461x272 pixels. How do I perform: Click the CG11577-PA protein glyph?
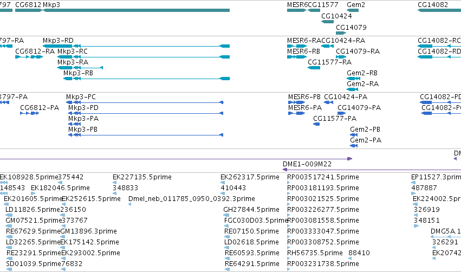point(316,124)
